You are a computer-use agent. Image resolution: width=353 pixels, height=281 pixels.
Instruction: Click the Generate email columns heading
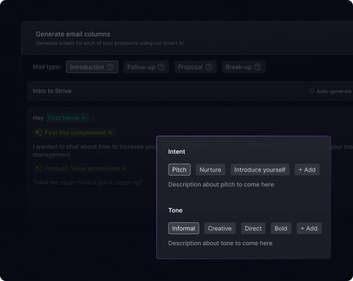pos(73,34)
